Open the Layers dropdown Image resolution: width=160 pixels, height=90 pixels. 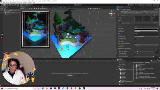pyautogui.click(x=148, y=5)
